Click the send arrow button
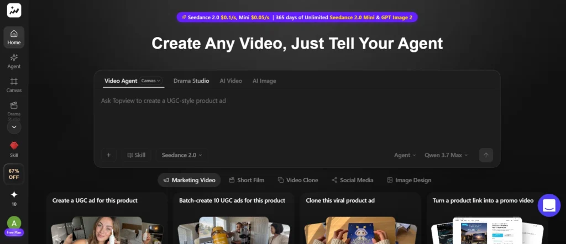This screenshot has width=566, height=244. [486, 155]
